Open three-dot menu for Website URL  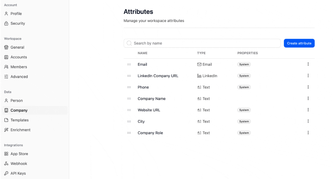tap(308, 110)
